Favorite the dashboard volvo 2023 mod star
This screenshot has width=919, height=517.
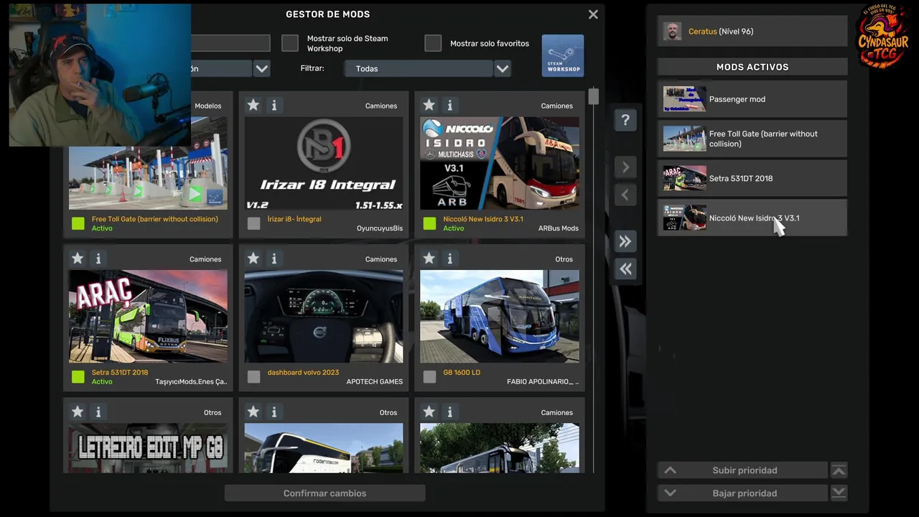253,258
